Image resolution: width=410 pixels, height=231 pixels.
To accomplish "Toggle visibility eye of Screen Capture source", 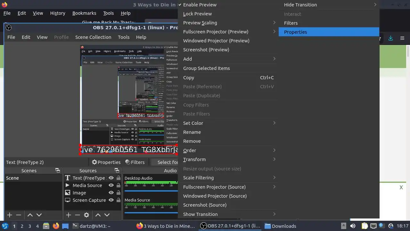I will pyautogui.click(x=111, y=200).
